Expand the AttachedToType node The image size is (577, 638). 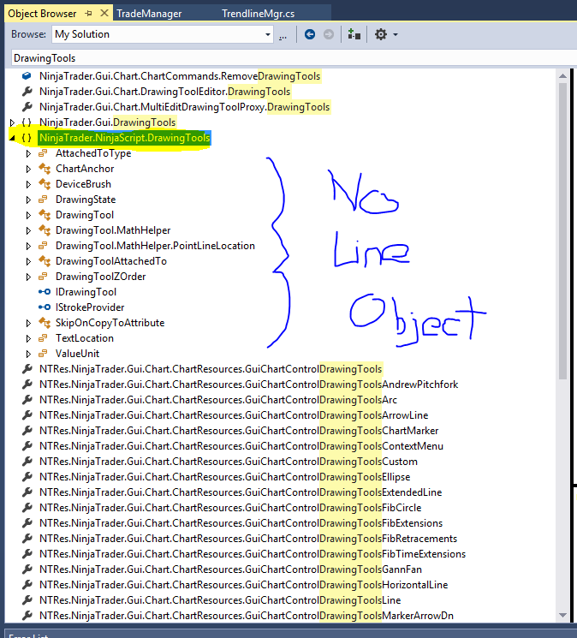(28, 153)
